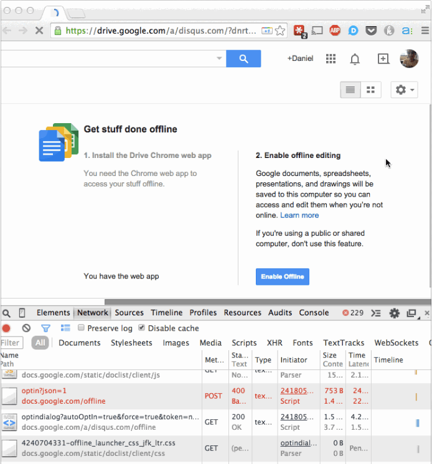Filter requests by Stylesheets
The image size is (432, 464).
[131, 343]
